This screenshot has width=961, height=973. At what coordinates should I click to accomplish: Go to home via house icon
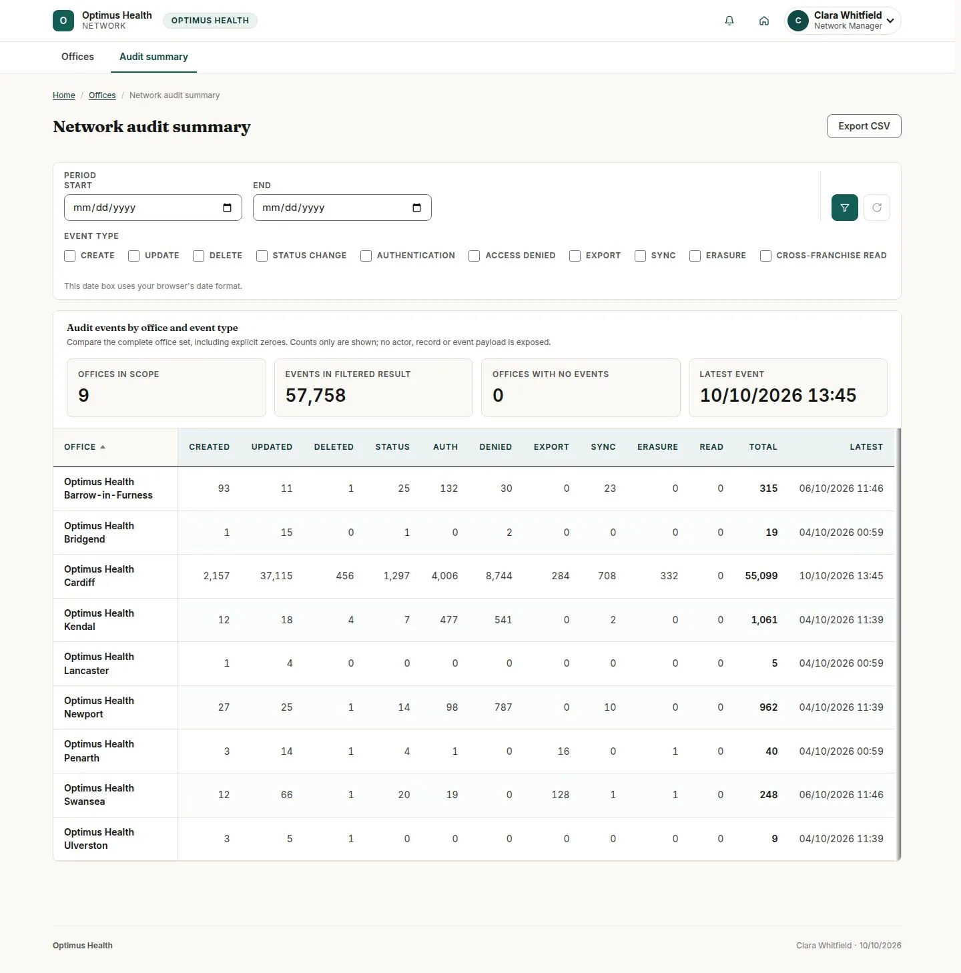pyautogui.click(x=764, y=21)
